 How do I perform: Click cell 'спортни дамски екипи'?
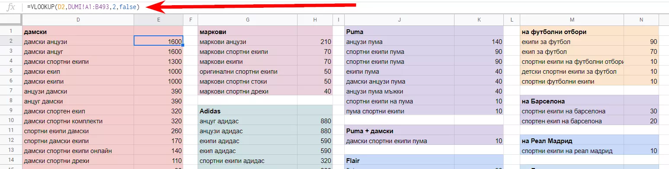78,141
